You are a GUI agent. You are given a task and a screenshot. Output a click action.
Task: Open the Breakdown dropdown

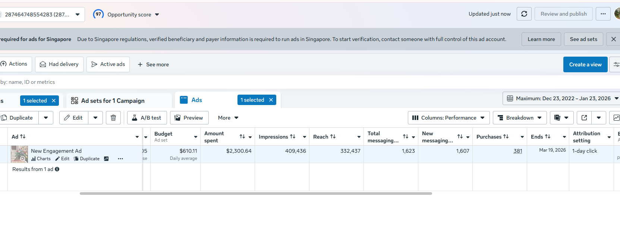coord(520,118)
